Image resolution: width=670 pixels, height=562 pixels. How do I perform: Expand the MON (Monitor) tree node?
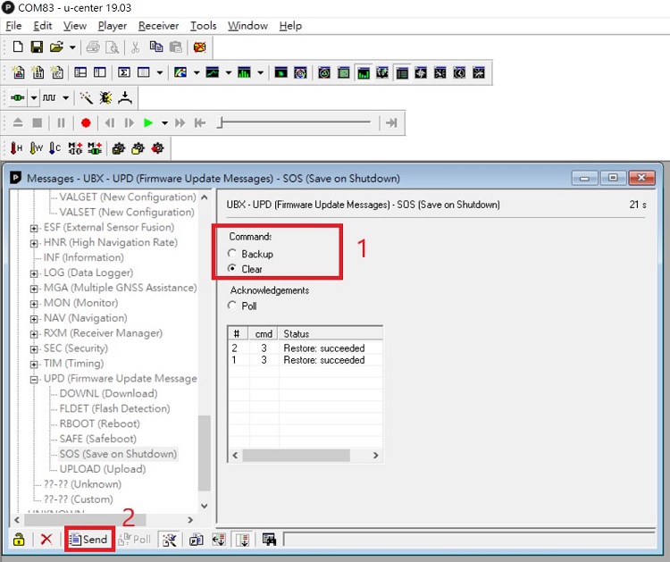[34, 305]
